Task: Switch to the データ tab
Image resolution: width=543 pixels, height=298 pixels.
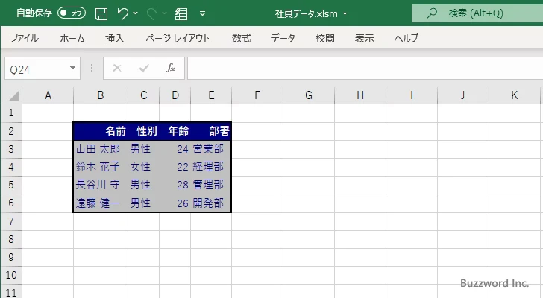Action: pyautogui.click(x=283, y=38)
